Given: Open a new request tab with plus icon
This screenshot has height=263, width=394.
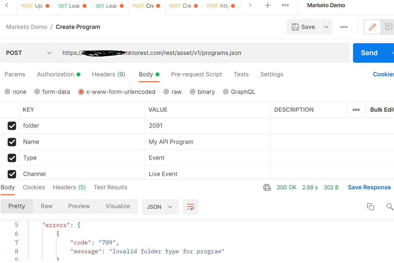Looking at the screenshot, I should click(x=267, y=5).
